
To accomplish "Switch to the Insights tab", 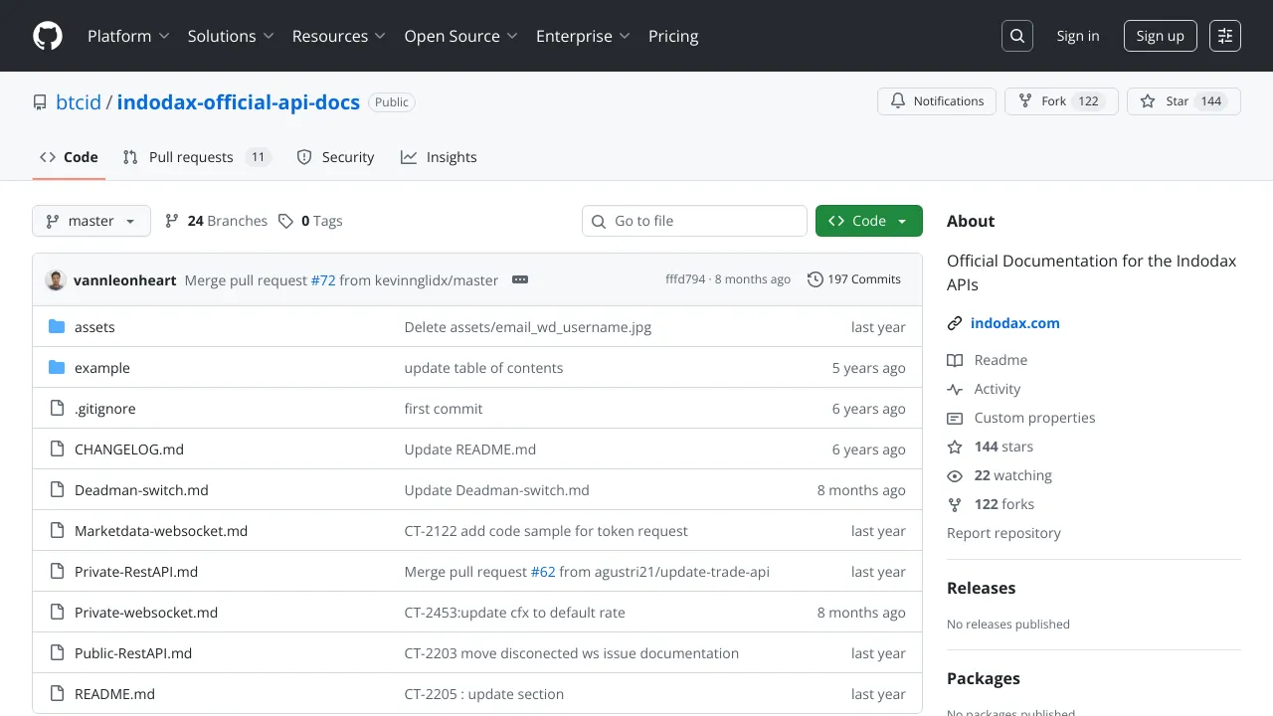I will pos(439,157).
